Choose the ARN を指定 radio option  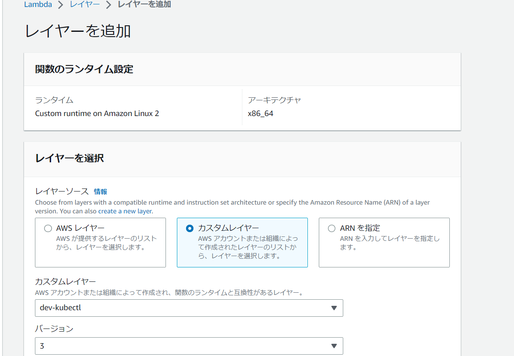coord(332,229)
